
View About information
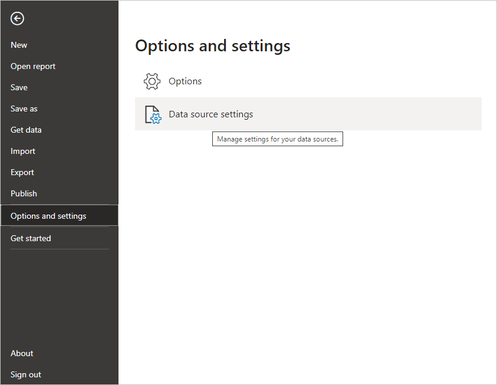(x=21, y=353)
